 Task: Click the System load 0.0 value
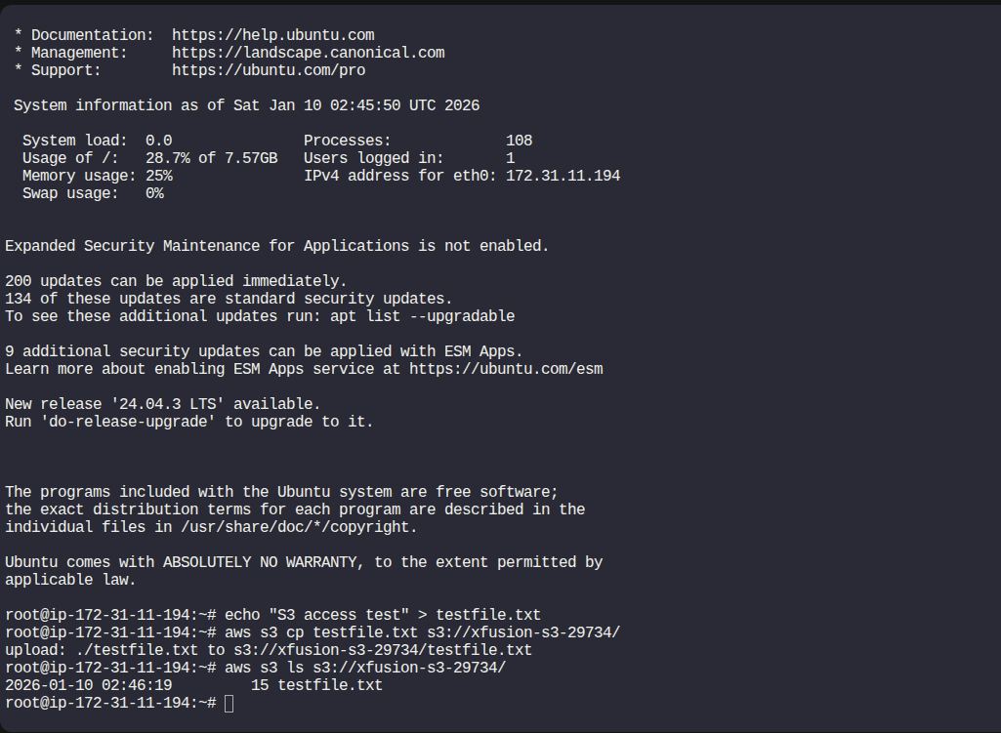point(159,141)
